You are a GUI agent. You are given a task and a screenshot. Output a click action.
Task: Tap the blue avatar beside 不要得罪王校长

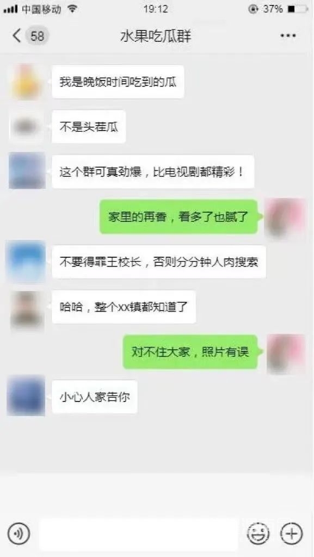click(26, 261)
